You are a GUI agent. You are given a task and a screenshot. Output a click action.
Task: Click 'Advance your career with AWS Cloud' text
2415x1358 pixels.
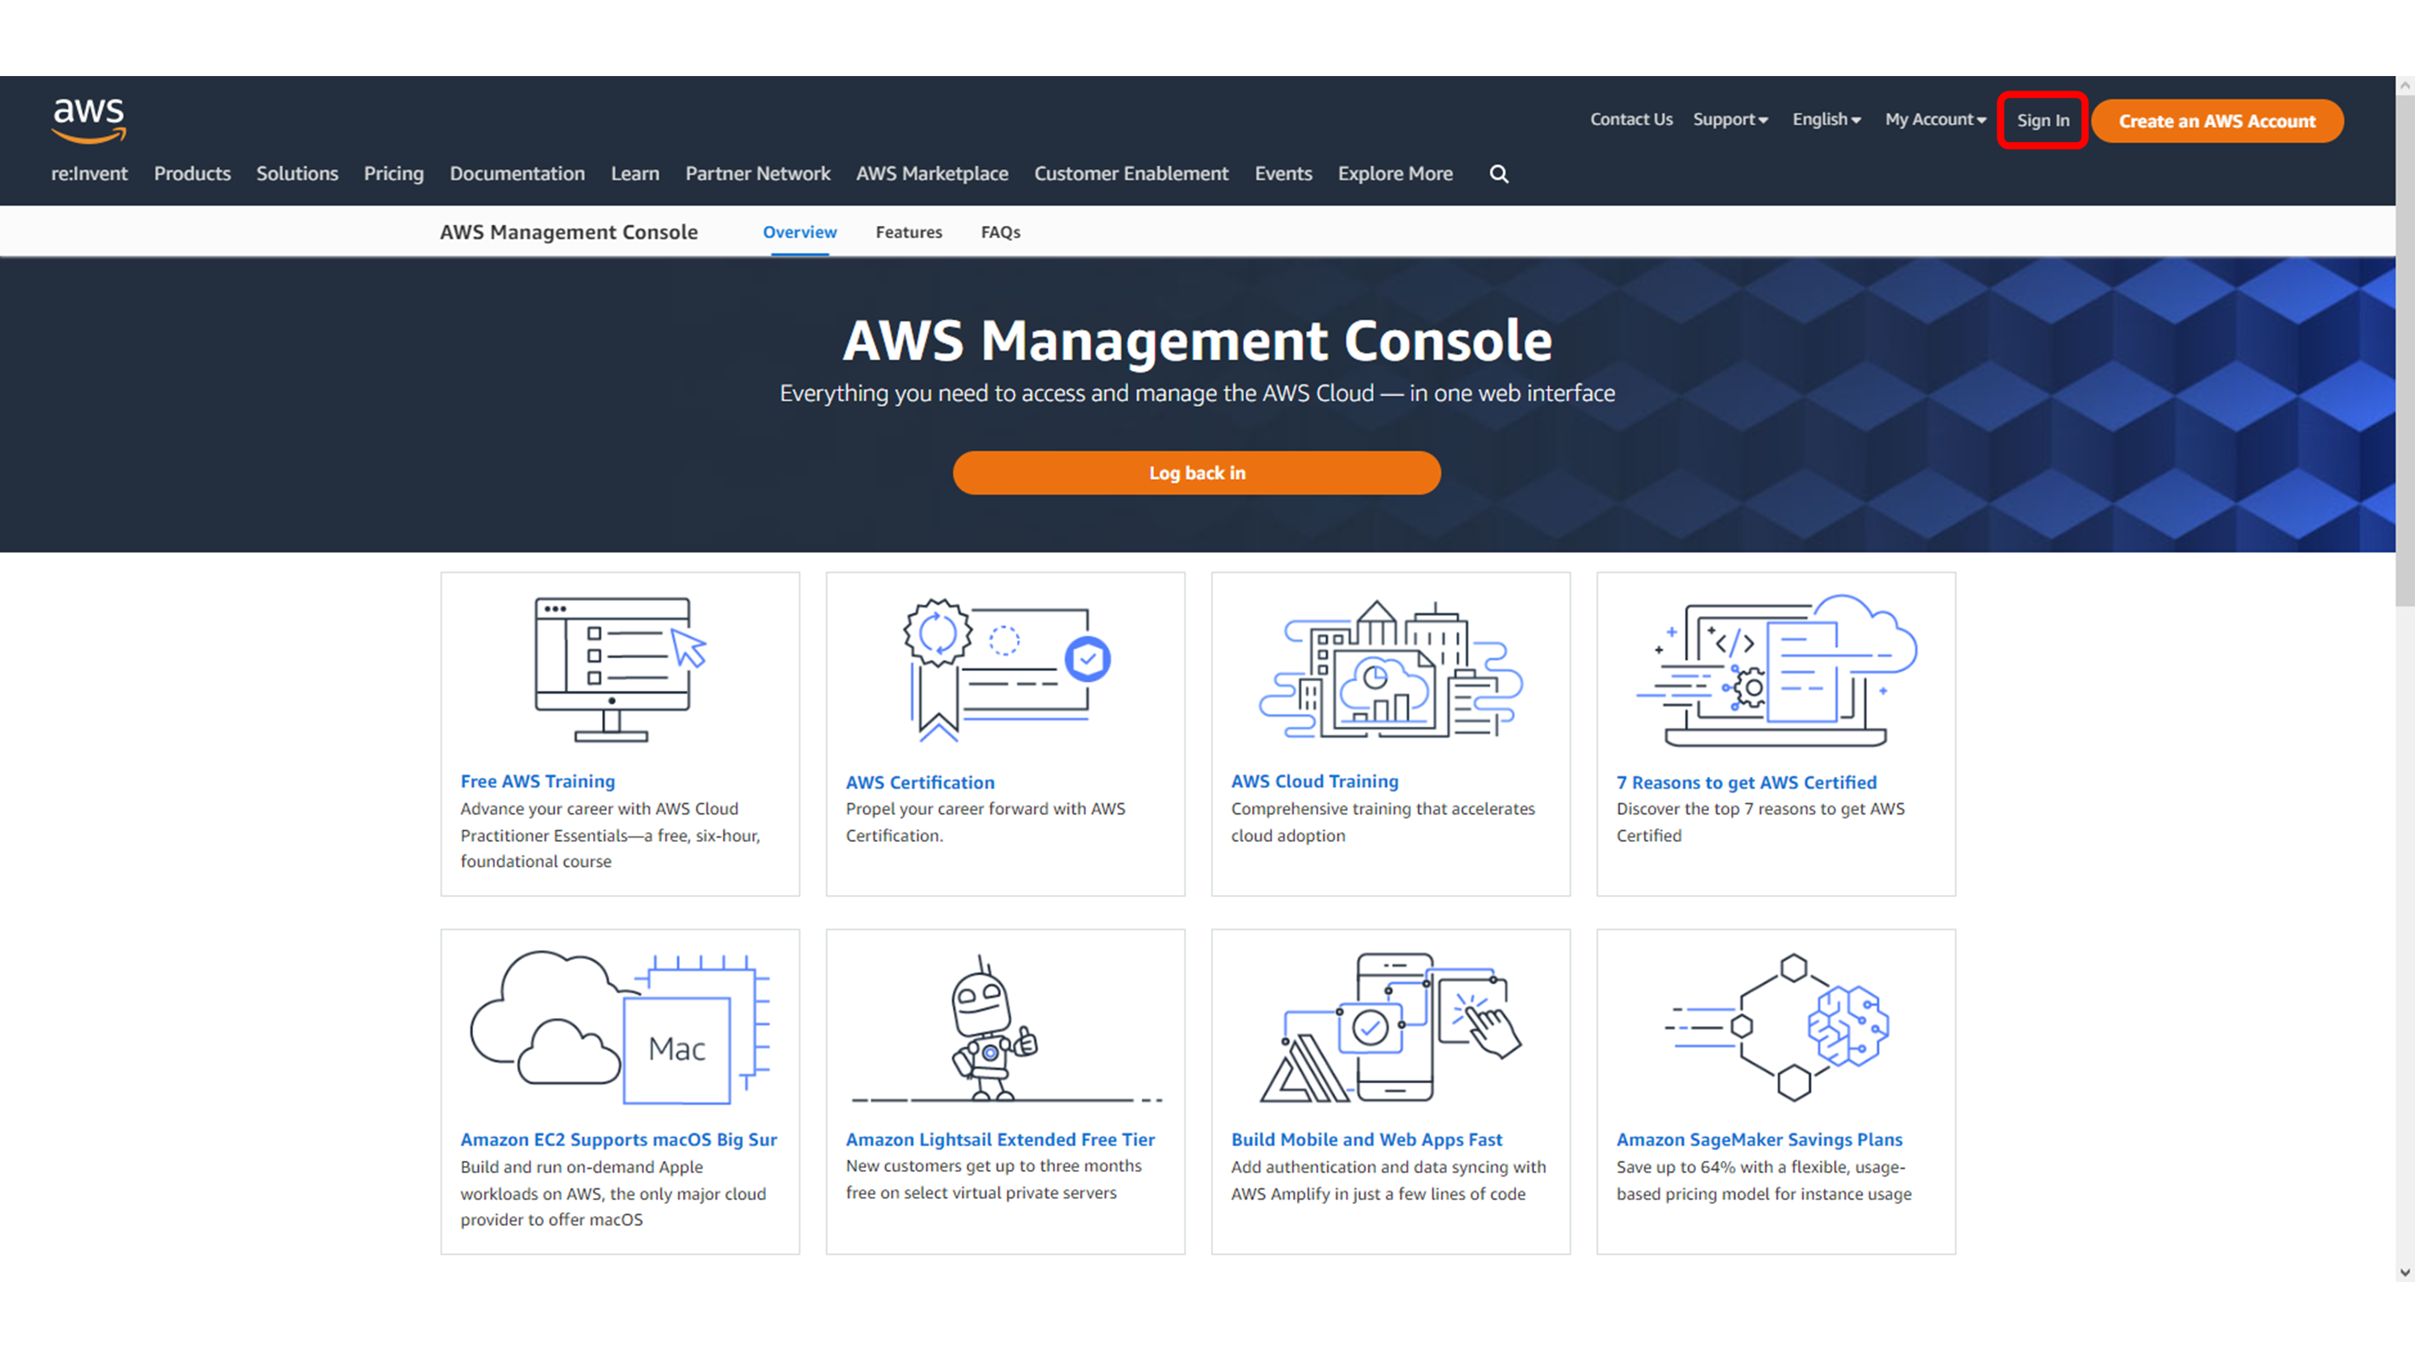tap(610, 835)
